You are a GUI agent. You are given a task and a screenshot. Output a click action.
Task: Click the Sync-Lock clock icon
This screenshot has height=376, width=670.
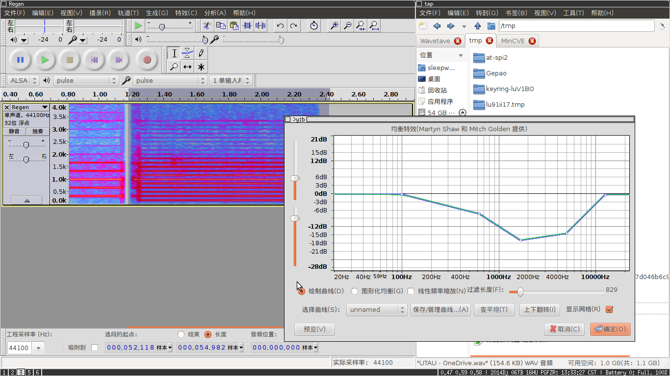(x=314, y=25)
